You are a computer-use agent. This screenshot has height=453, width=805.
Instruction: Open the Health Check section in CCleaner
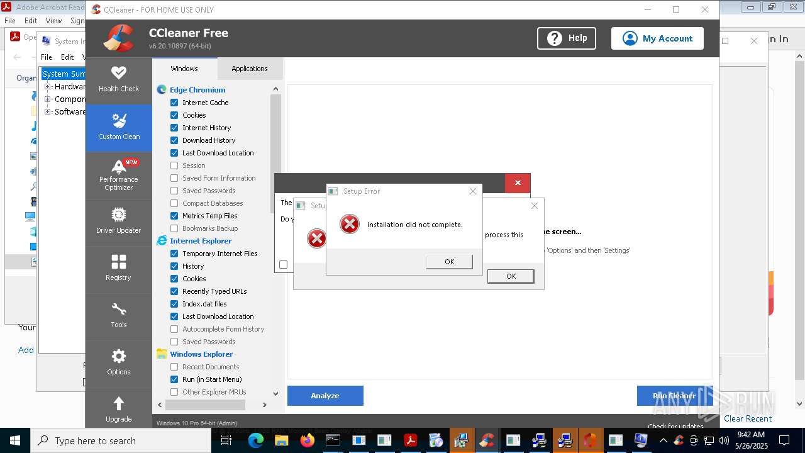119,80
